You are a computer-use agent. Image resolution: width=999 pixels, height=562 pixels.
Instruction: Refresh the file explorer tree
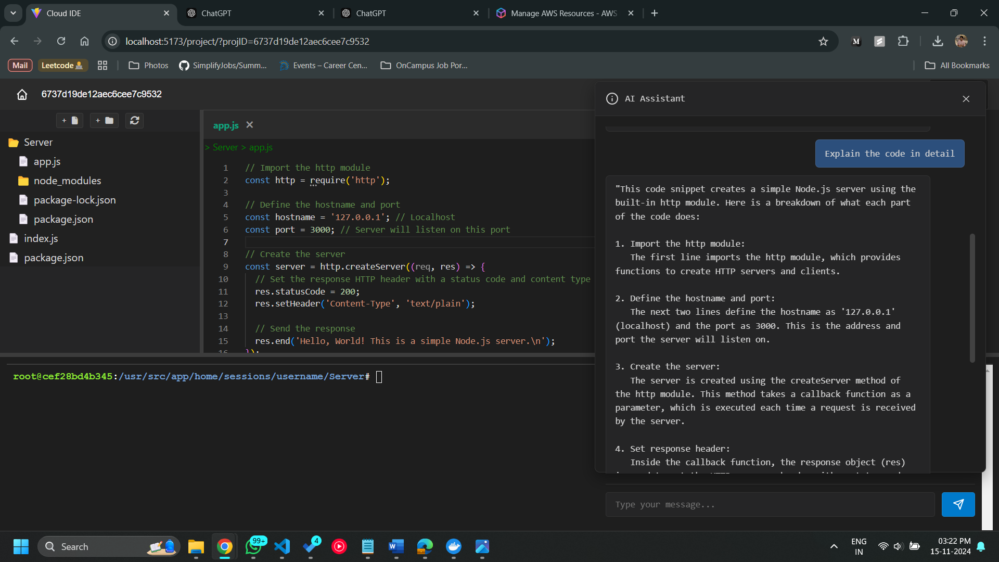click(135, 121)
